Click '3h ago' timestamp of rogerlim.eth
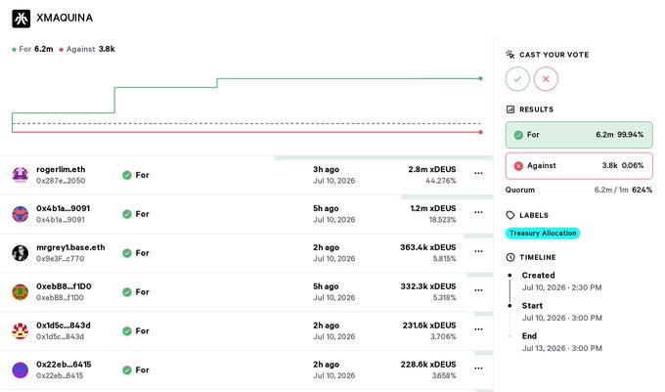The height and width of the screenshot is (392, 665). 326,169
